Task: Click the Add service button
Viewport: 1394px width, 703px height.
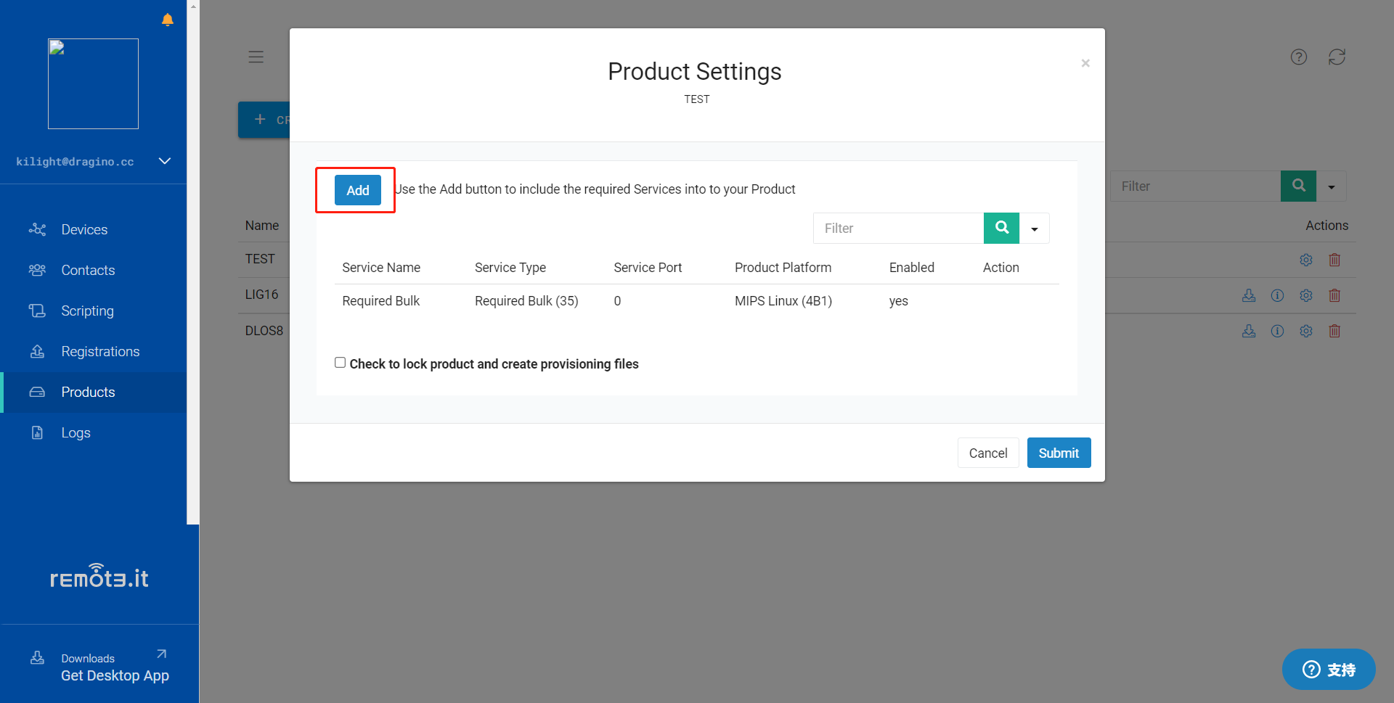Action: point(357,190)
